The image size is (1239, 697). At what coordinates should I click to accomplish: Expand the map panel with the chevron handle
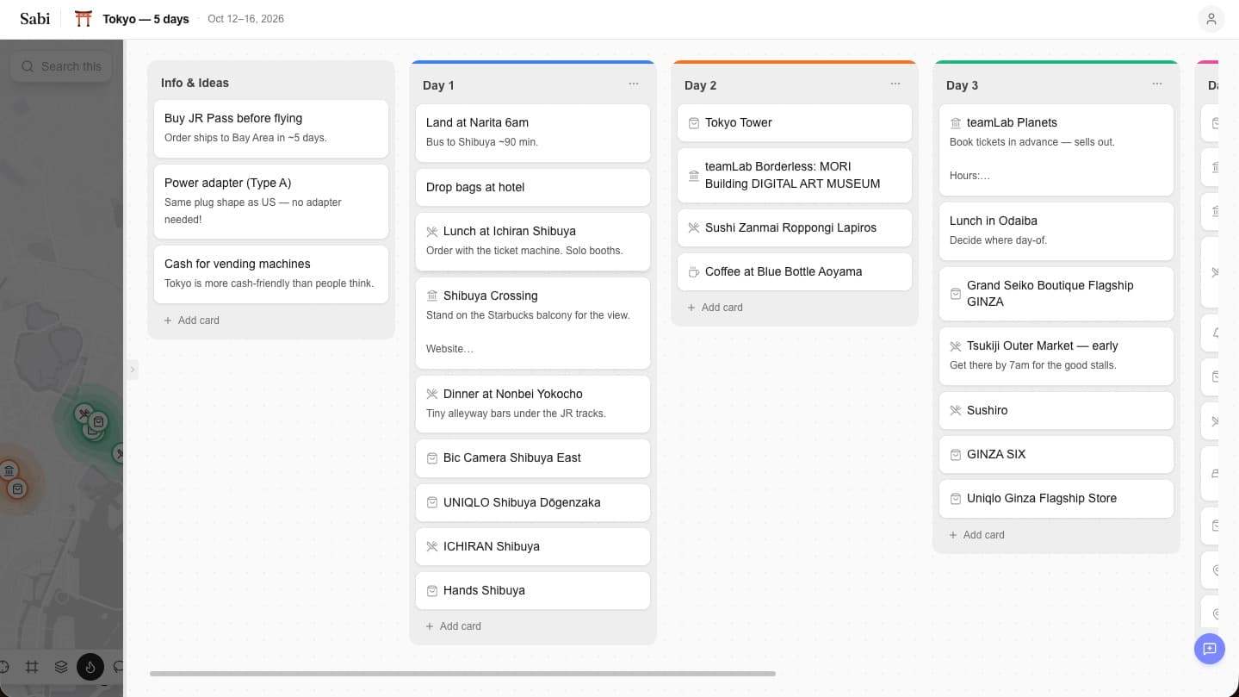click(x=132, y=370)
